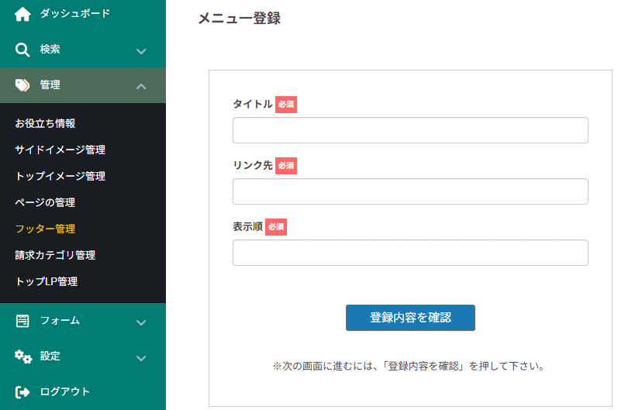The image size is (618, 410).
Task: Click the メニュー登録 page heading
Action: pyautogui.click(x=240, y=18)
